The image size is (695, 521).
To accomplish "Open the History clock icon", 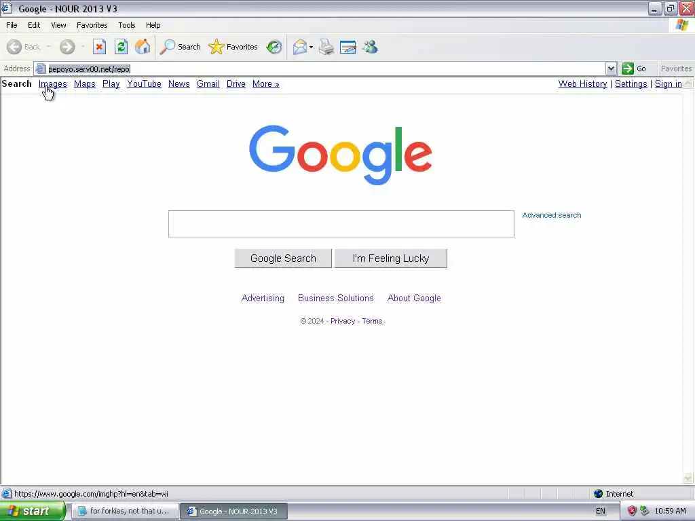I will click(274, 47).
